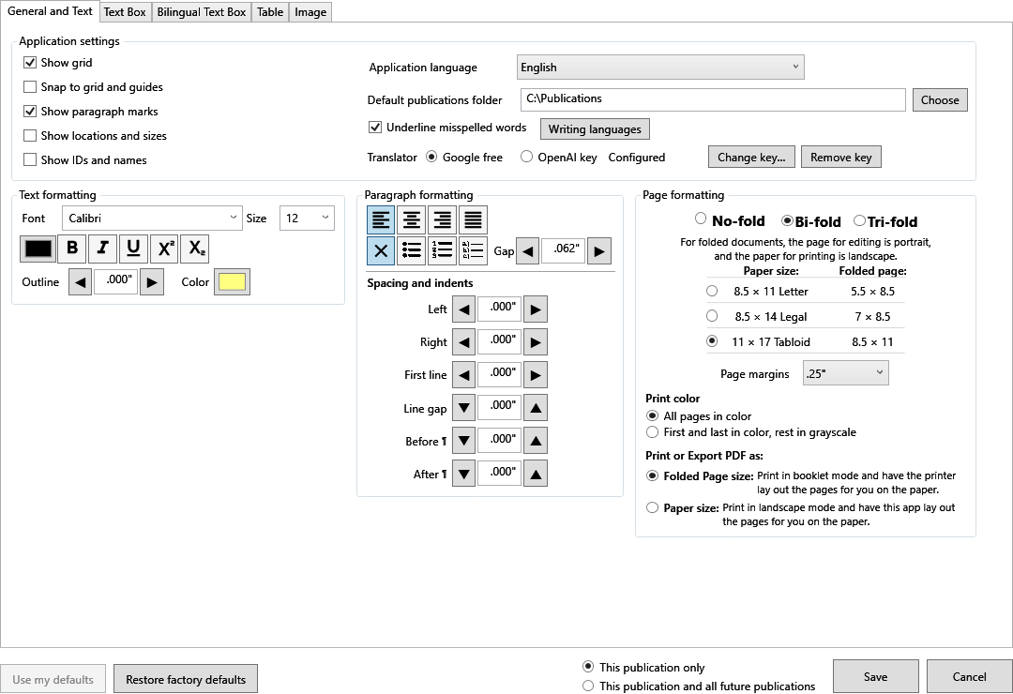Align paragraph left
This screenshot has height=694, width=1013.
point(381,219)
